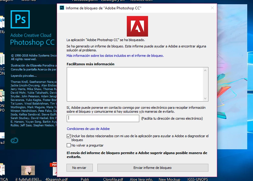Click inside 'Facilítanos más información' text area
Viewport: 253px width, 181px height.
click(x=135, y=84)
